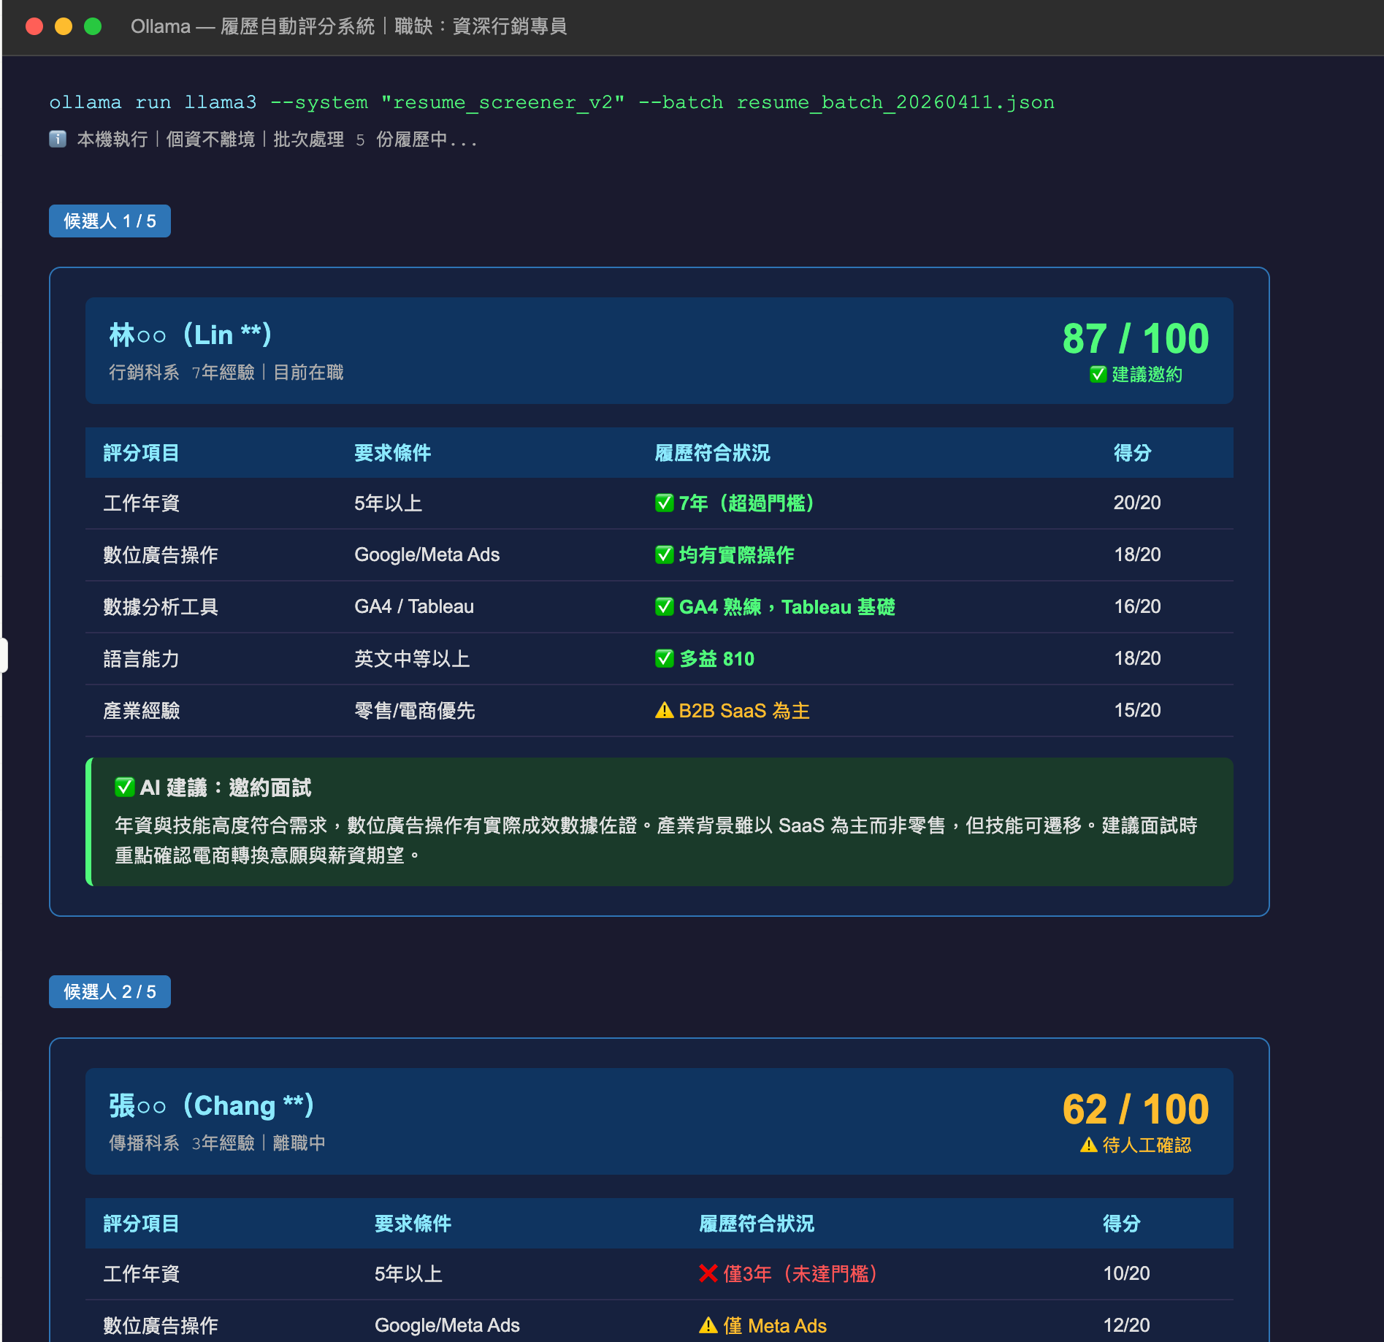The height and width of the screenshot is (1342, 1384).
Task: Click 評分項目 header in Lin's table
Action: 141,453
